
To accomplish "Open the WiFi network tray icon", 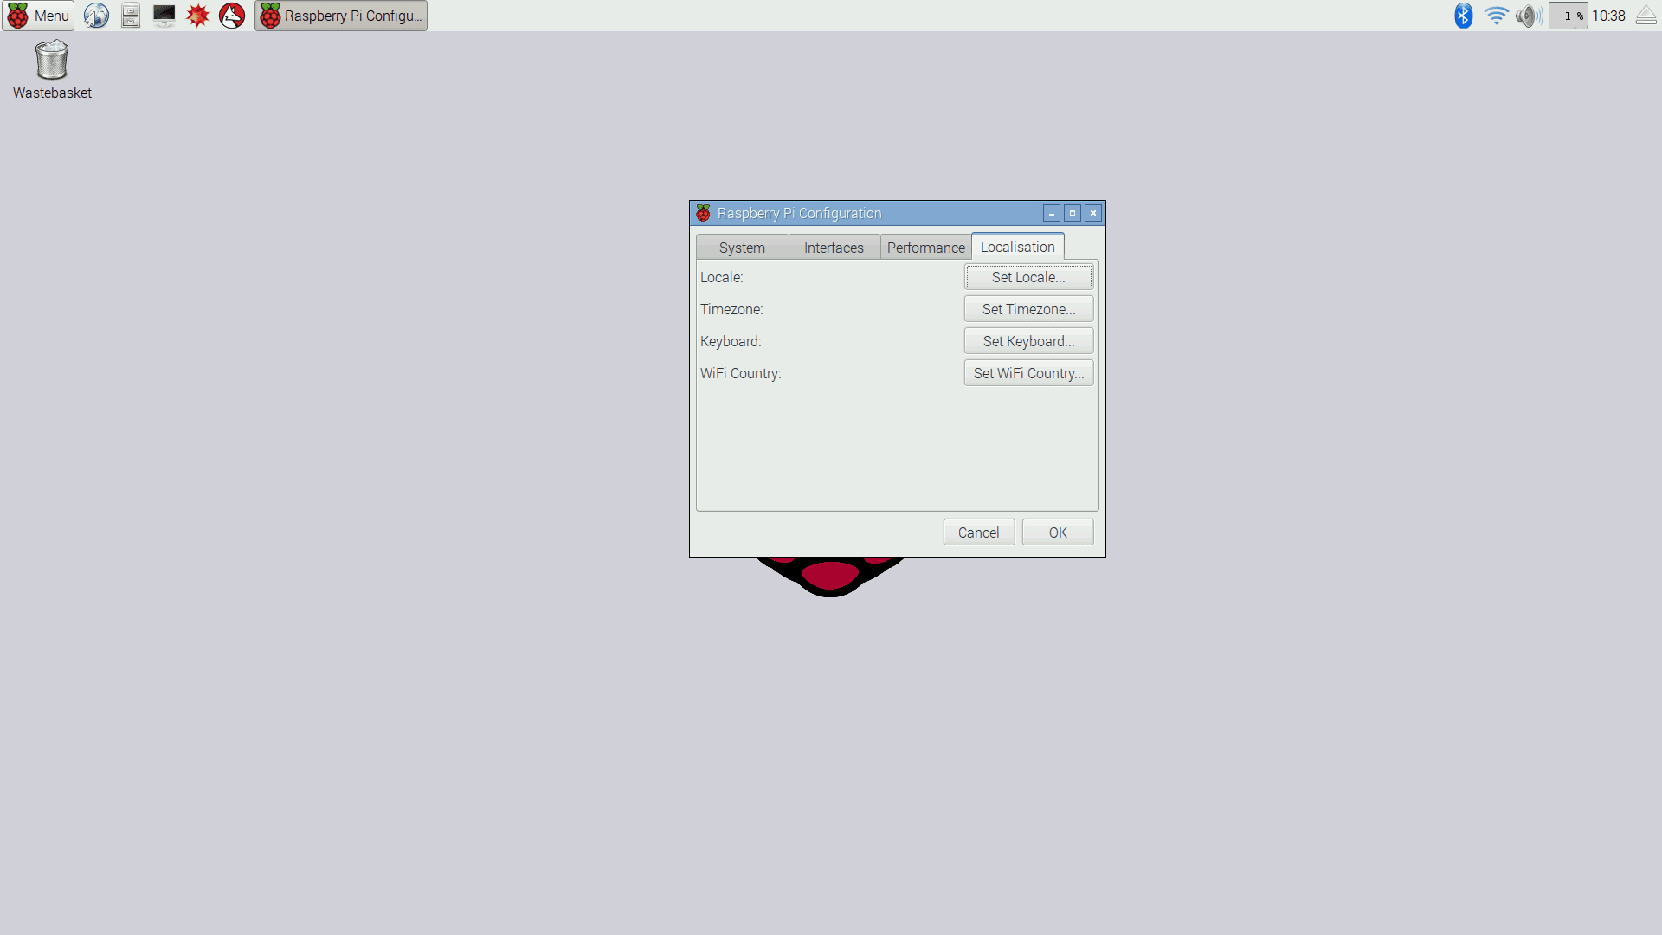I will coord(1496,15).
